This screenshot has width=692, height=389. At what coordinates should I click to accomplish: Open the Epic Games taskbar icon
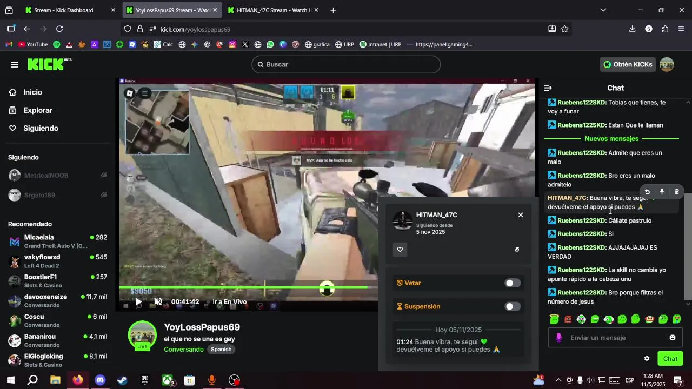point(145,380)
